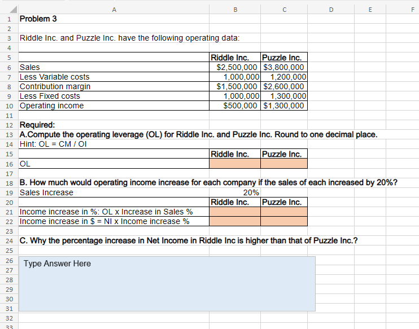
Task: Select row 16 header
Action: tap(9, 164)
